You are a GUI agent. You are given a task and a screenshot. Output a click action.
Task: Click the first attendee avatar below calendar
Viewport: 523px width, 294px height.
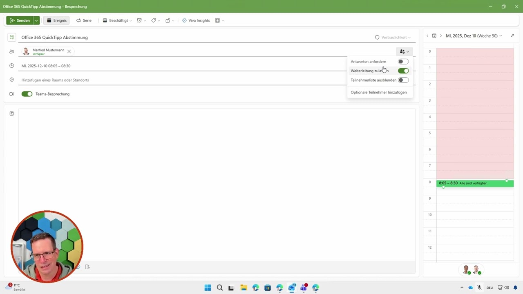[466, 270]
